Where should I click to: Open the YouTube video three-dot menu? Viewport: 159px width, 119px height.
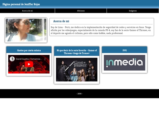pyautogui.click(x=45, y=59)
